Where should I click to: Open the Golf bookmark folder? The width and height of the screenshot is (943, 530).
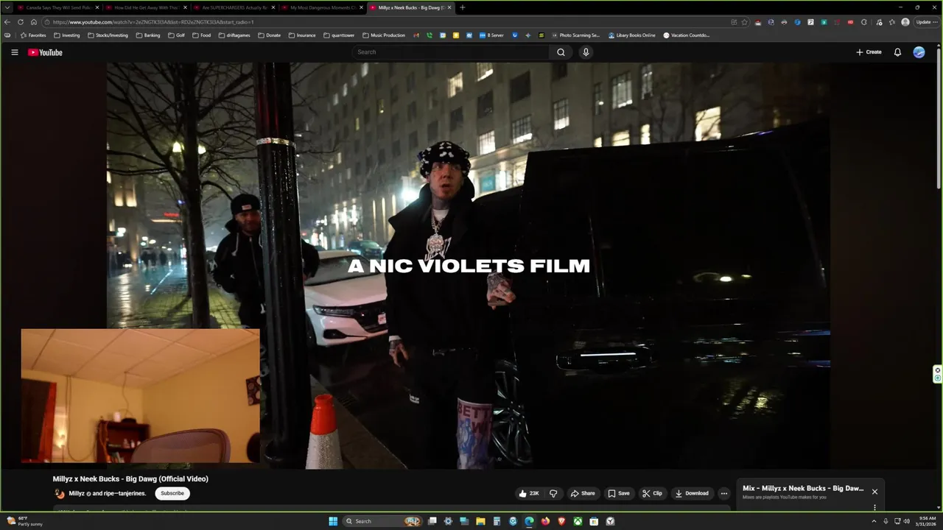click(177, 35)
